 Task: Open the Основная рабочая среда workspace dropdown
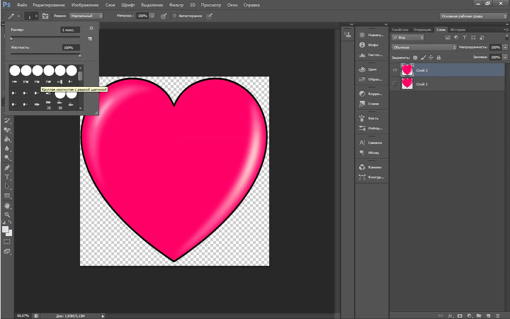tap(474, 16)
